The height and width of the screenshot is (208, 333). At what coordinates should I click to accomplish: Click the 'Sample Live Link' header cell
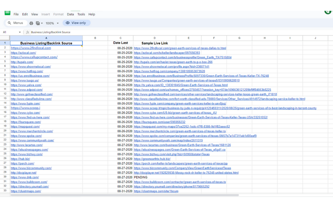pos(154,43)
